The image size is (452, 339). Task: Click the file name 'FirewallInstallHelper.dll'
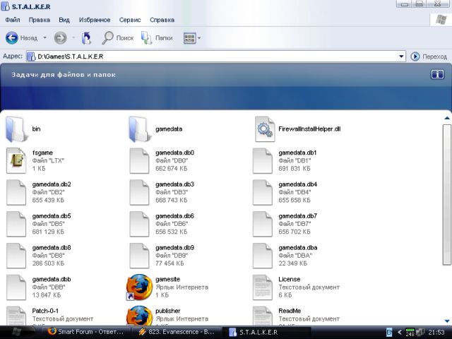tap(309, 129)
